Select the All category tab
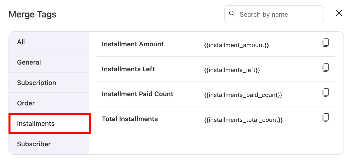The width and height of the screenshot is (354, 163). [x=21, y=42]
